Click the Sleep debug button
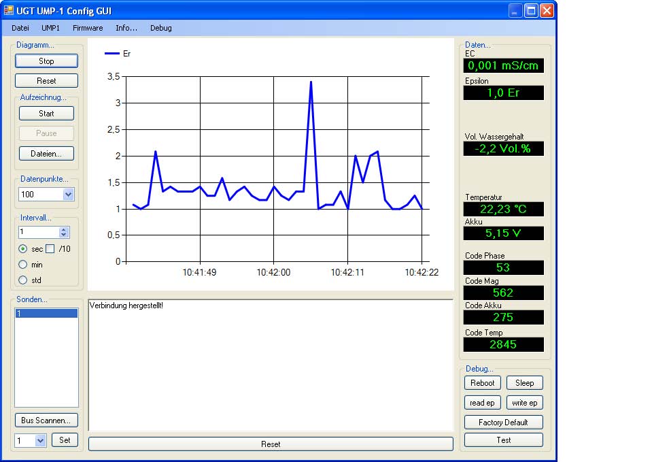 [x=525, y=383]
